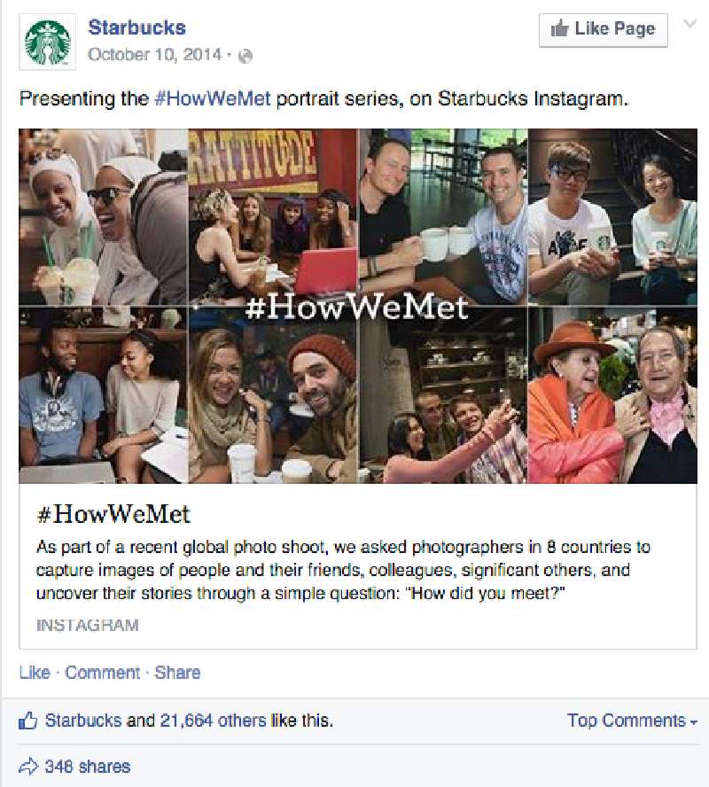Click the Like Page button

coord(604,30)
